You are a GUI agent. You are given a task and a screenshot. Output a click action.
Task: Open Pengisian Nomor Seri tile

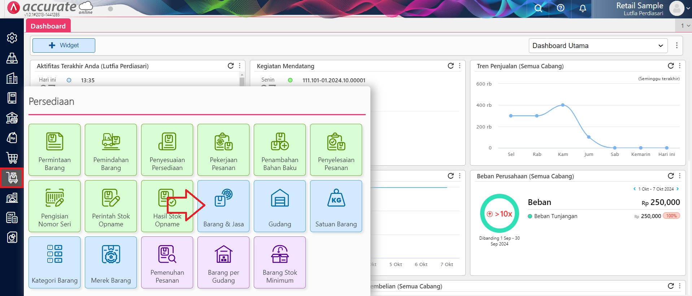(55, 206)
